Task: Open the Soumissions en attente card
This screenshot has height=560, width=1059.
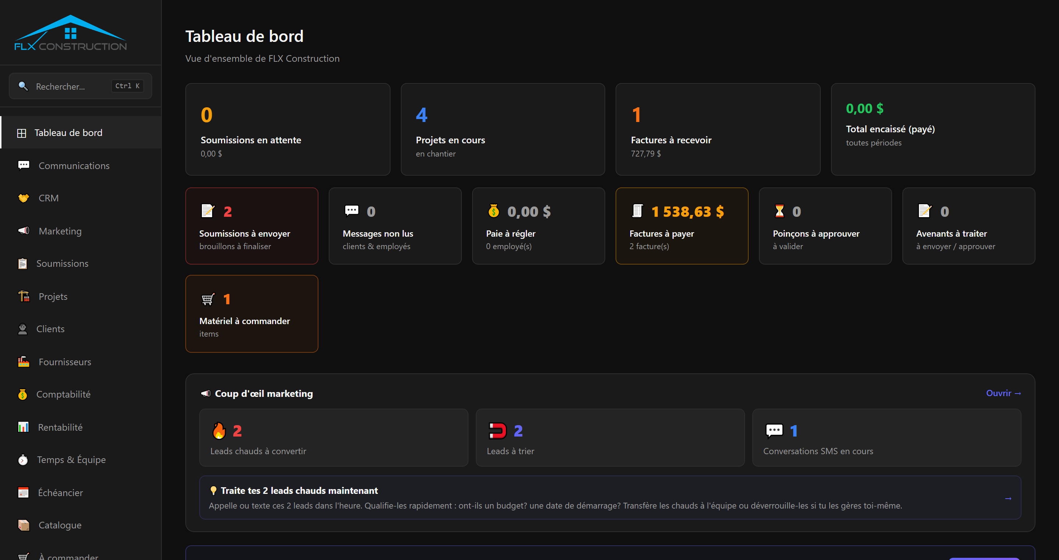Action: point(288,129)
